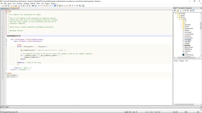Zoom in using the toolbar icon
202x113 pixels.
point(39,6)
